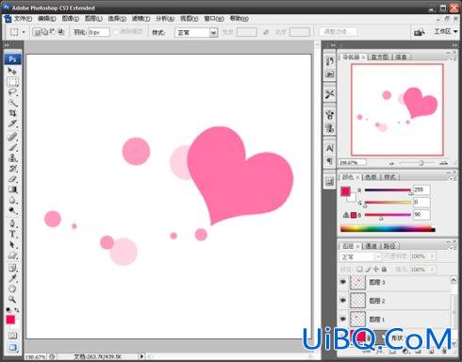Image resolution: width=462 pixels, height=362 pixels.
Task: Hide layer 图层 1
Action: [343, 319]
